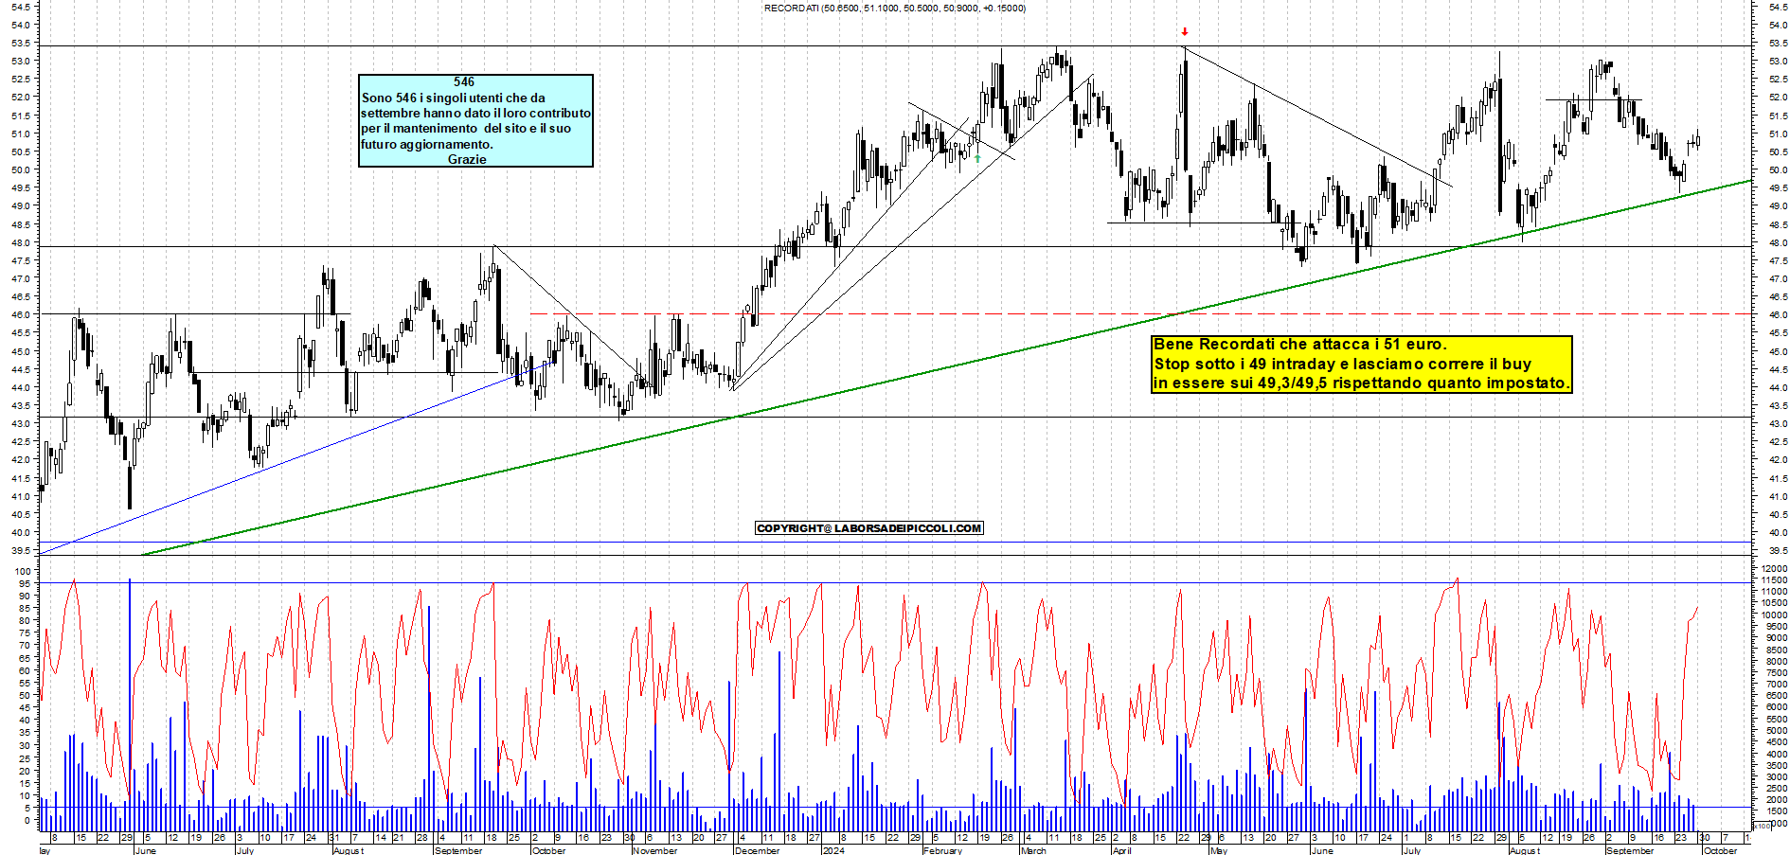Screen dimensions: 1790x855
Task: Click 12000 on the right volume axis
Action: 1774,569
